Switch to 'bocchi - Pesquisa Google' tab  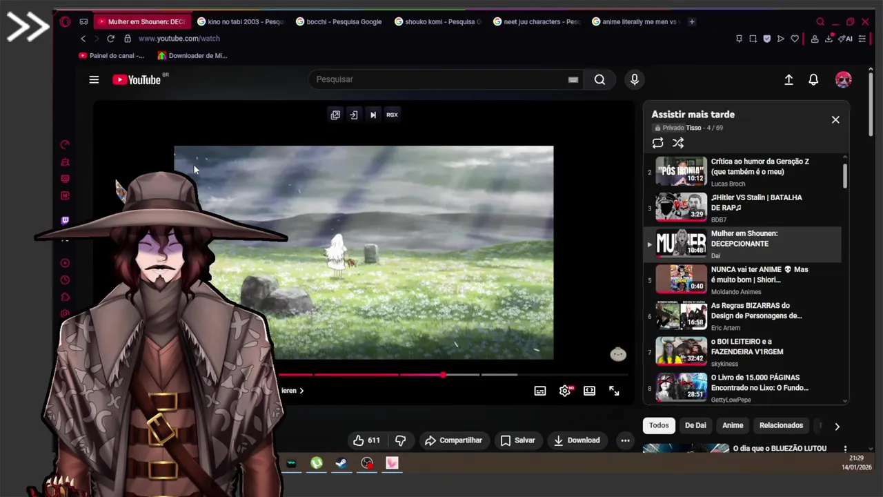[x=339, y=21]
